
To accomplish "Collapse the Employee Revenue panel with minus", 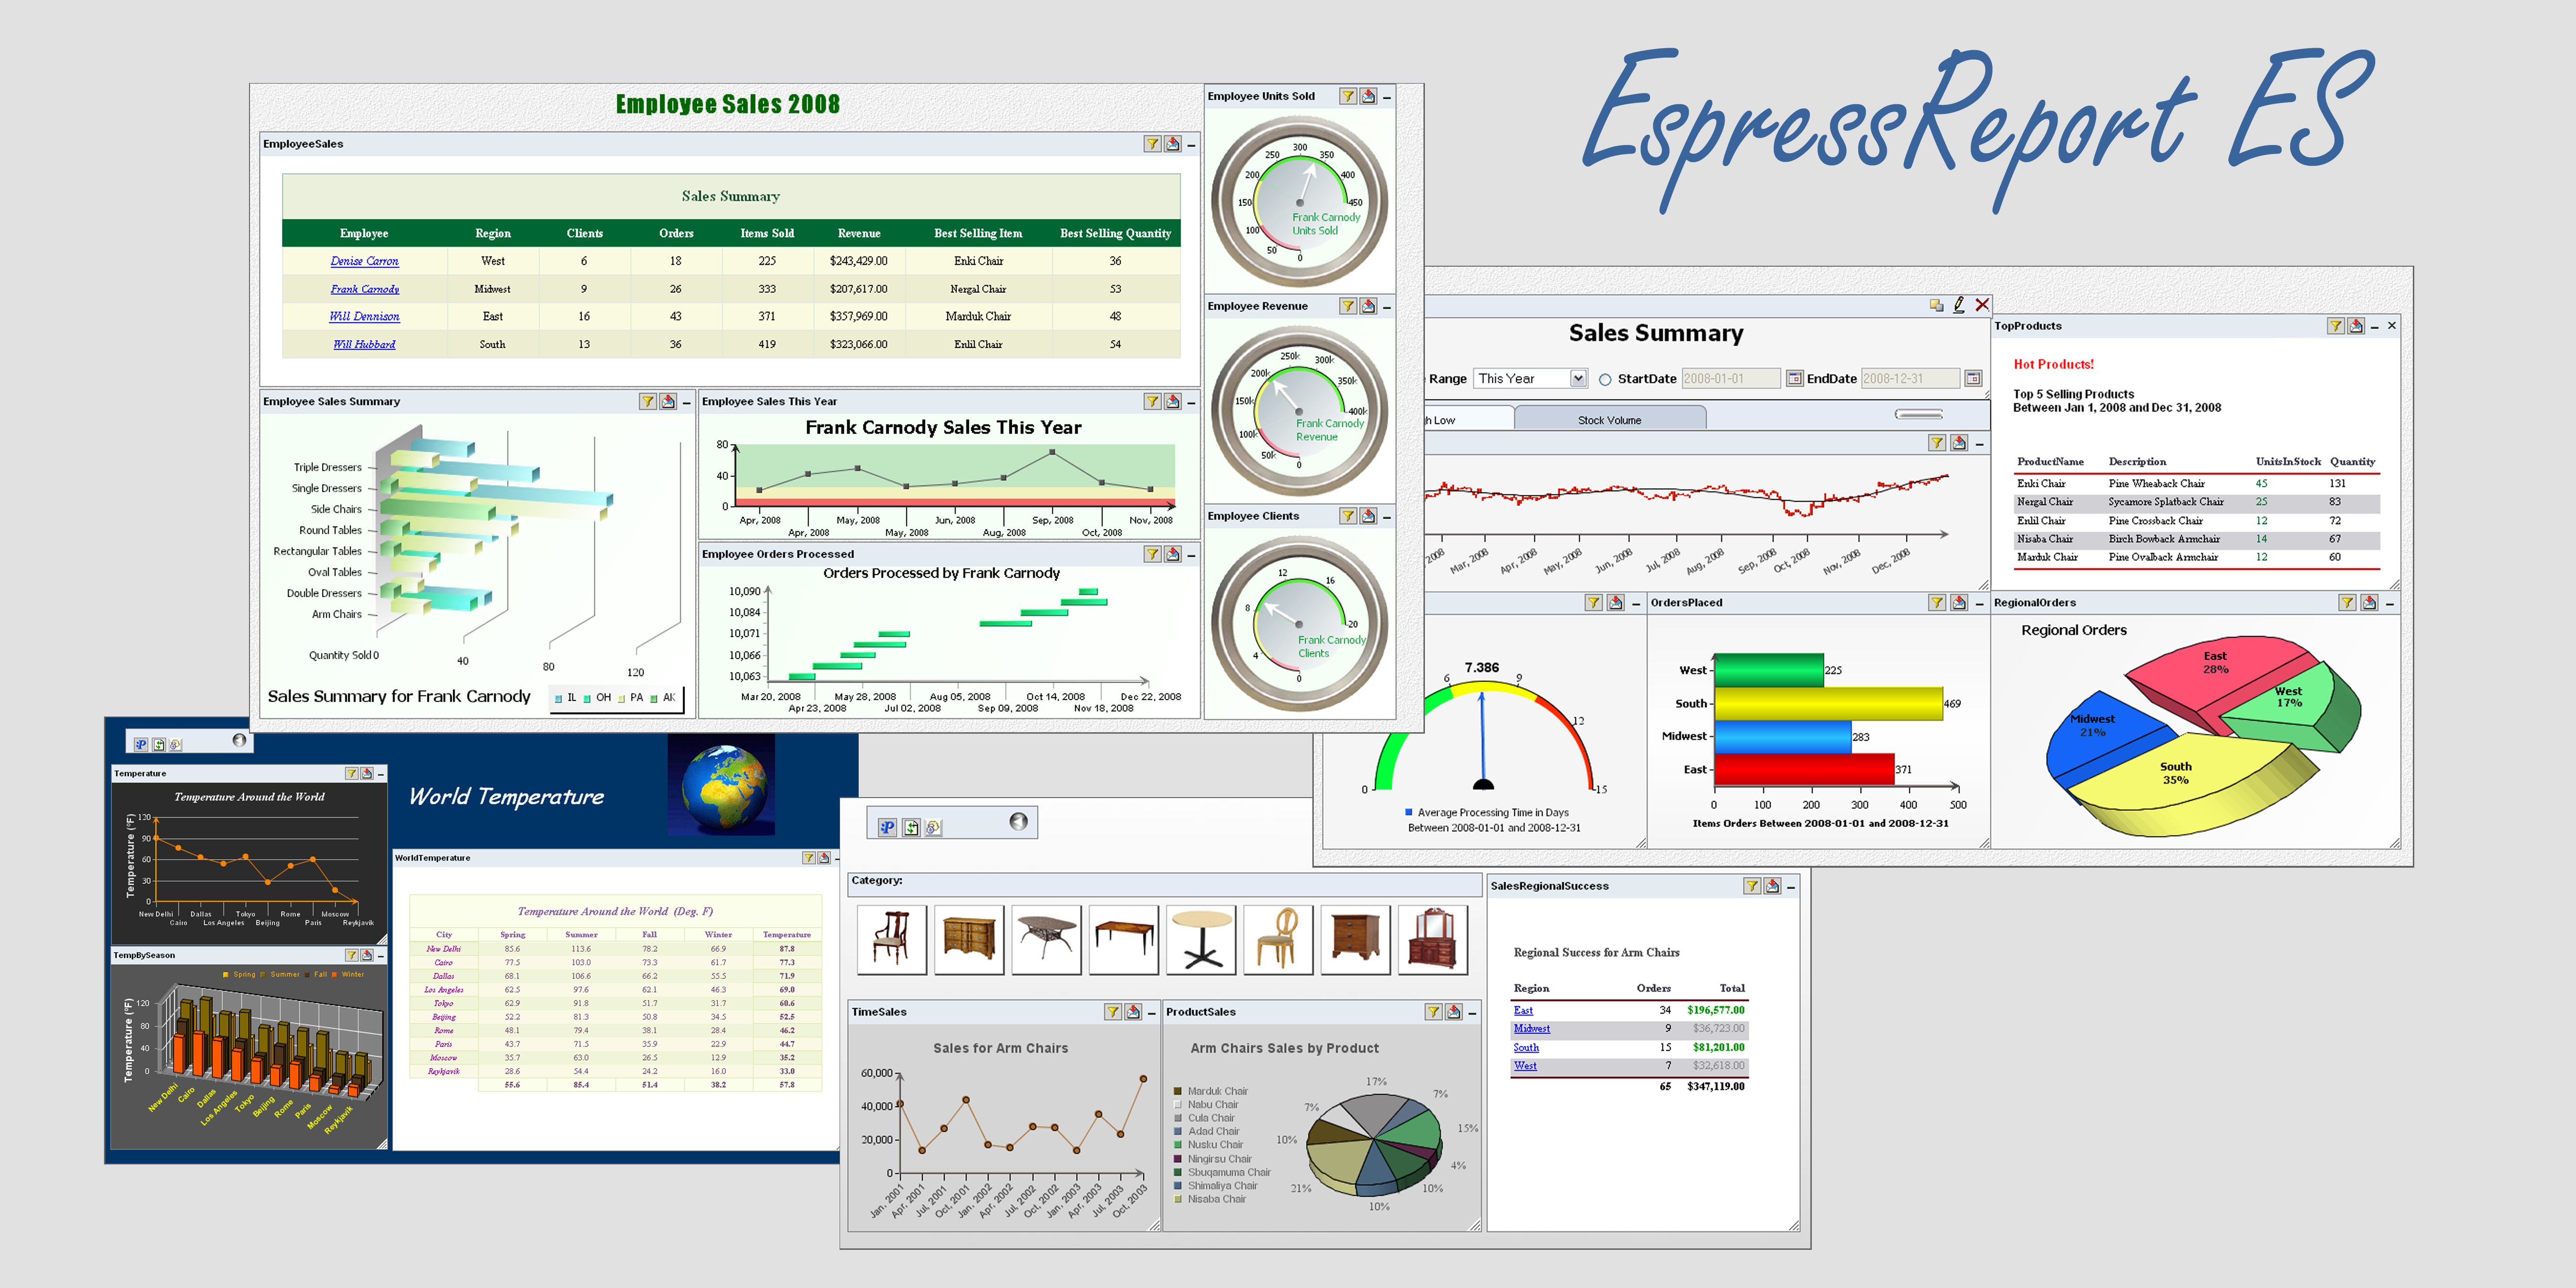I will coord(1387,307).
